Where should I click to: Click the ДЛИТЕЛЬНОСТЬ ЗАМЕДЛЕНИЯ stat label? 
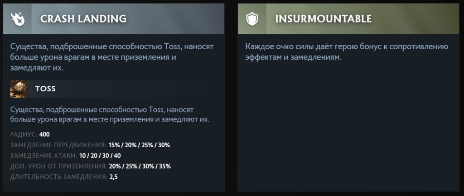58,176
